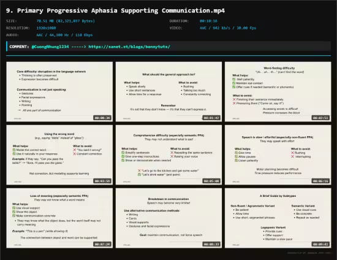
Task: Open the 'Breakdown in communication' slide thumbnail
Action: (x=168, y=218)
